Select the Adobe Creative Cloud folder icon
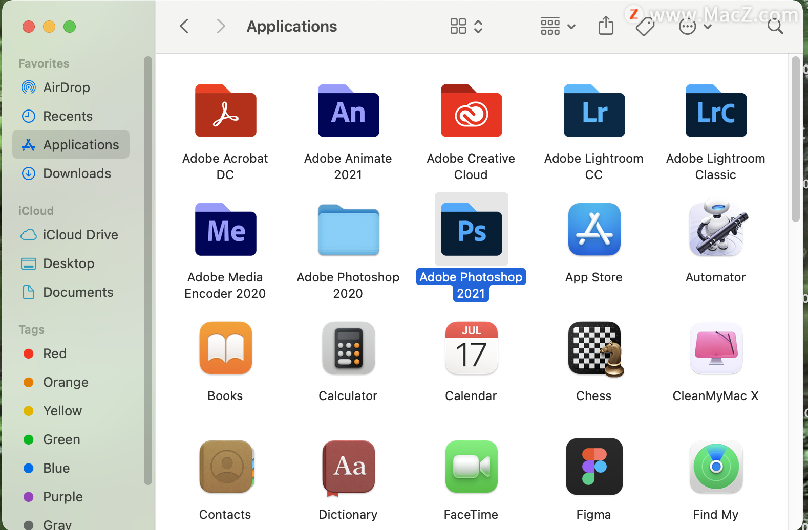This screenshot has width=808, height=530. click(x=471, y=111)
